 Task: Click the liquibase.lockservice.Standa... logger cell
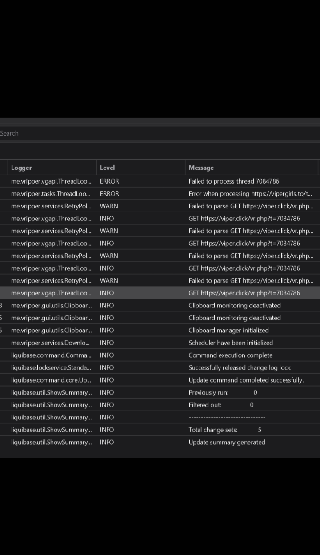click(51, 368)
